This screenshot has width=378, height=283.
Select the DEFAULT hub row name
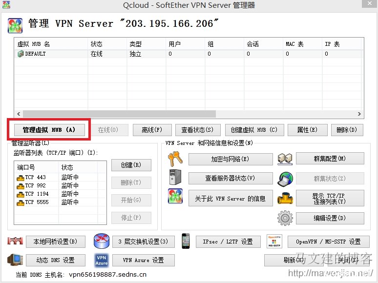[x=35, y=54]
